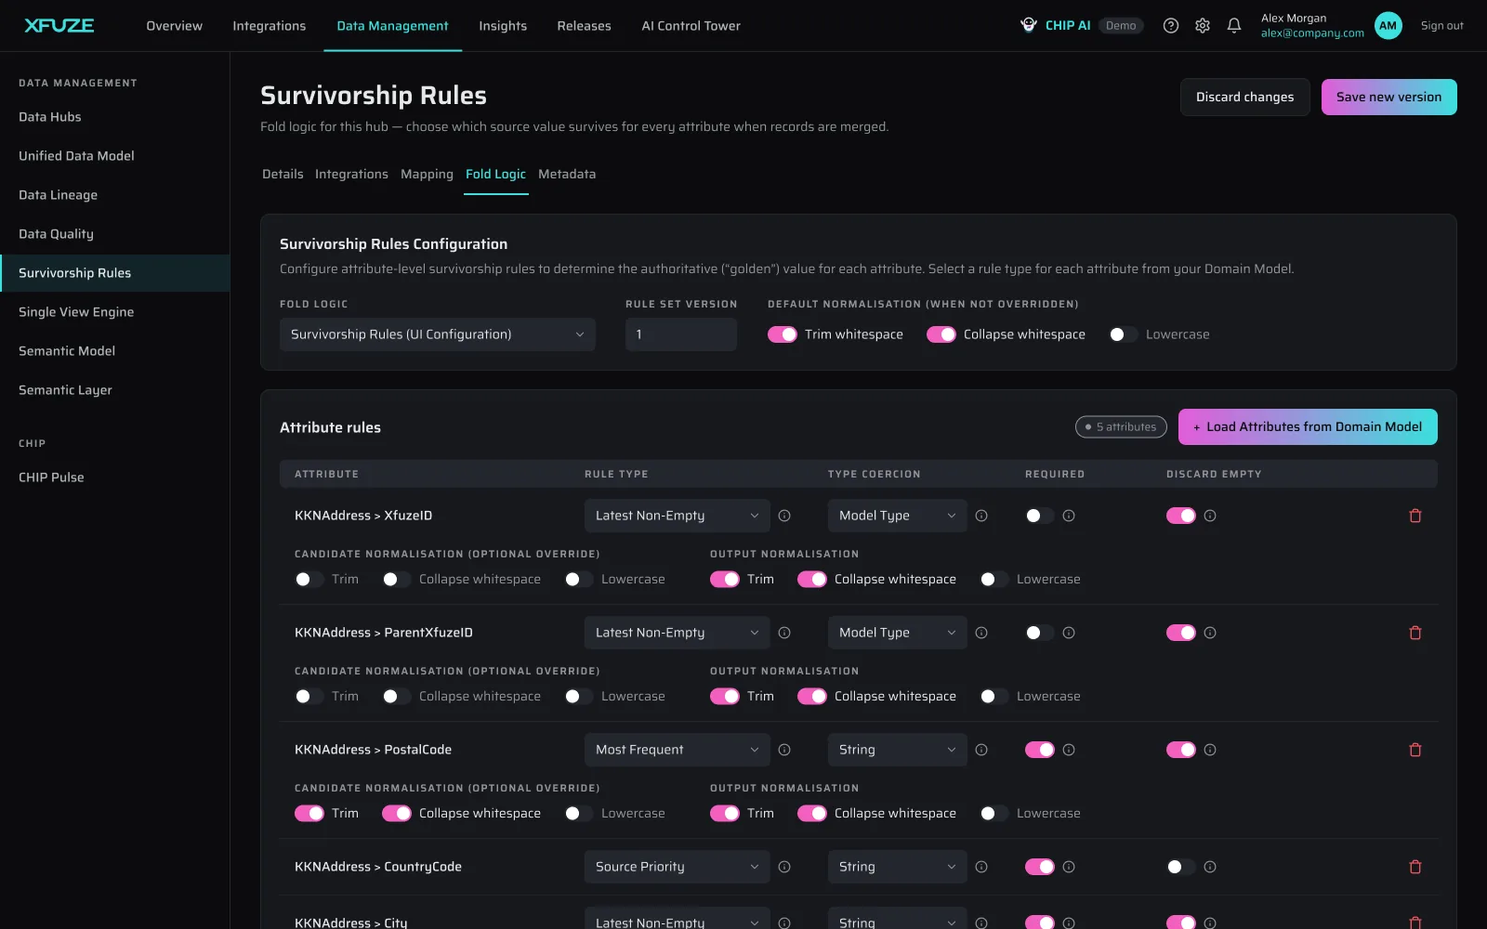Screen dimensions: 1487x929
Task: Open Source Priority rule type dropdown
Action: [x=678, y=867]
